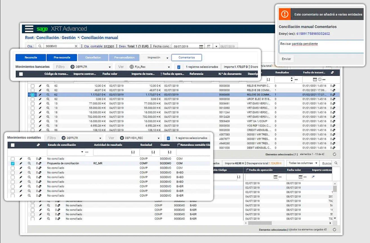Click the search magnifier in the Cta. field
Screen dimensions: 370x243
point(40,46)
